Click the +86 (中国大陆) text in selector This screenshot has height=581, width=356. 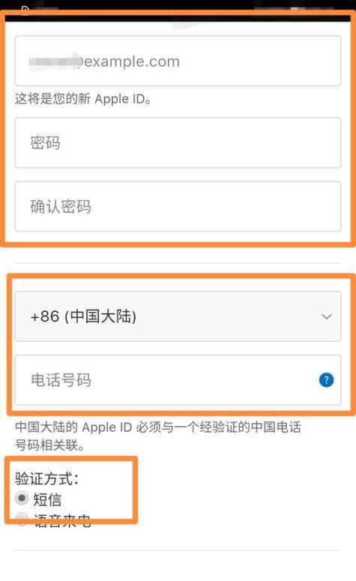pyautogui.click(x=83, y=316)
